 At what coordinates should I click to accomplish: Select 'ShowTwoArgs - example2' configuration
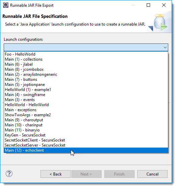[x=86, y=115]
